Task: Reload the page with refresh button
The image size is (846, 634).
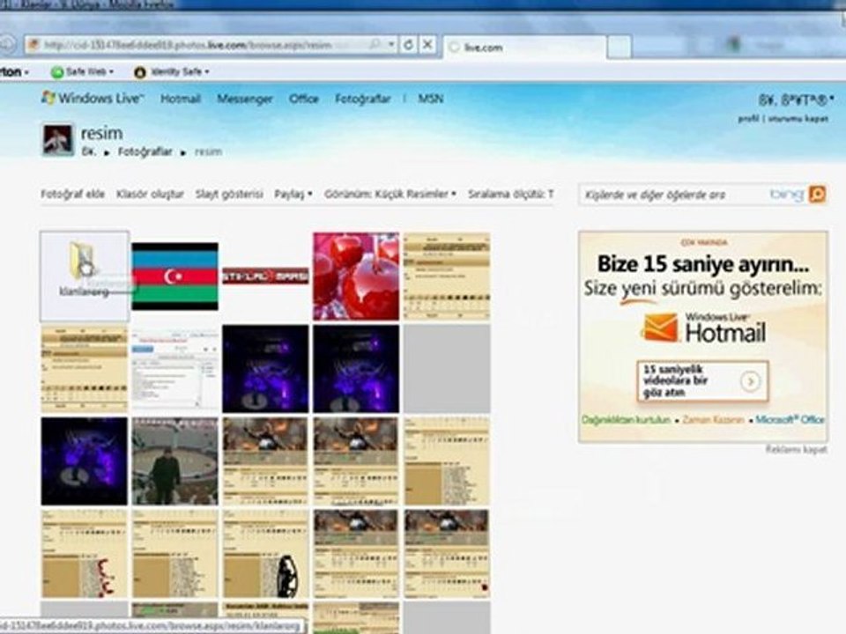Action: coord(408,45)
